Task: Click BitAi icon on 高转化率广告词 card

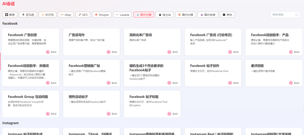Action: click(x=169, y=52)
